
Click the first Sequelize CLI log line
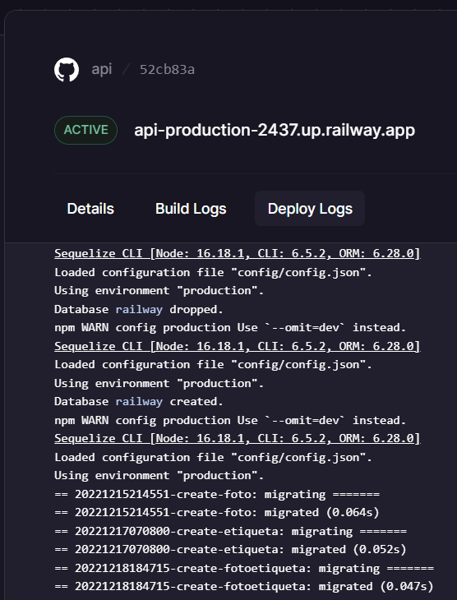tap(238, 253)
